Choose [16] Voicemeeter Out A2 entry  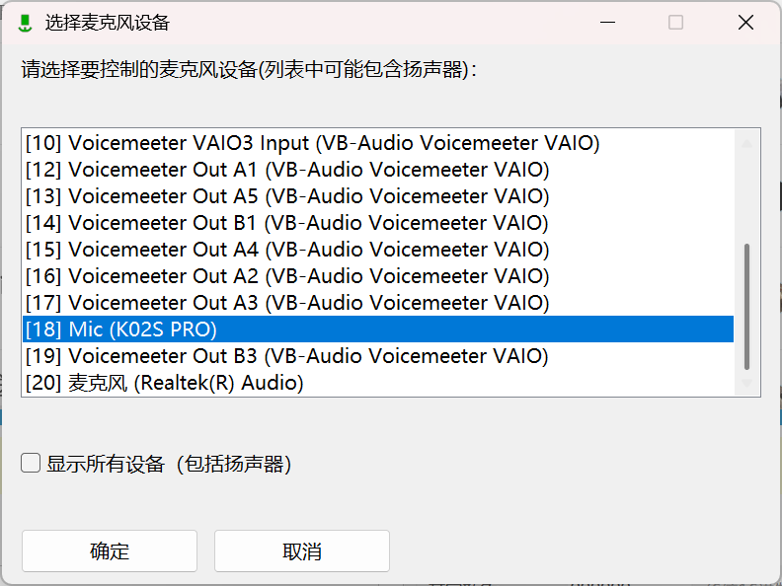coord(378,276)
